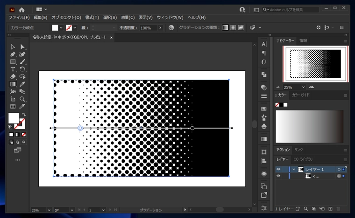Open the status bar zoom 25% dropdown
This screenshot has height=218, width=355.
[49, 210]
